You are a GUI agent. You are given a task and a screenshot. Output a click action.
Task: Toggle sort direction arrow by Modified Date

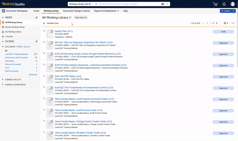pos(44,23)
